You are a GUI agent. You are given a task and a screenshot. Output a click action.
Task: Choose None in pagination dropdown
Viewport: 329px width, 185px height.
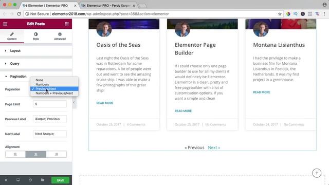coord(54,80)
